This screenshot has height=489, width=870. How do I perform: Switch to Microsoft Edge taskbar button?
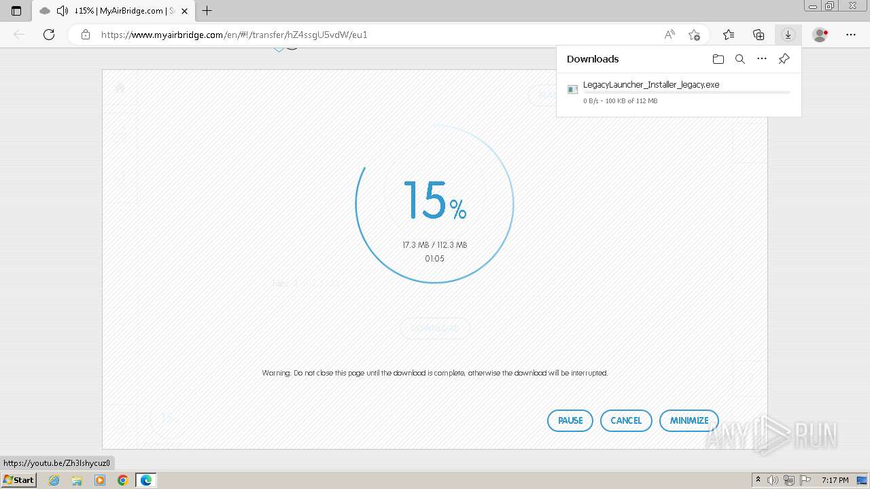pyautogui.click(x=146, y=480)
